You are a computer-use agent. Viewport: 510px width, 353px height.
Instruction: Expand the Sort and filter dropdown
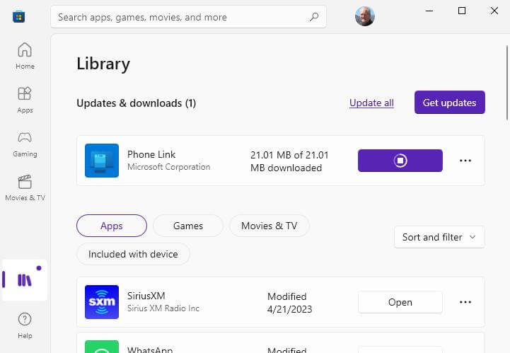point(439,237)
